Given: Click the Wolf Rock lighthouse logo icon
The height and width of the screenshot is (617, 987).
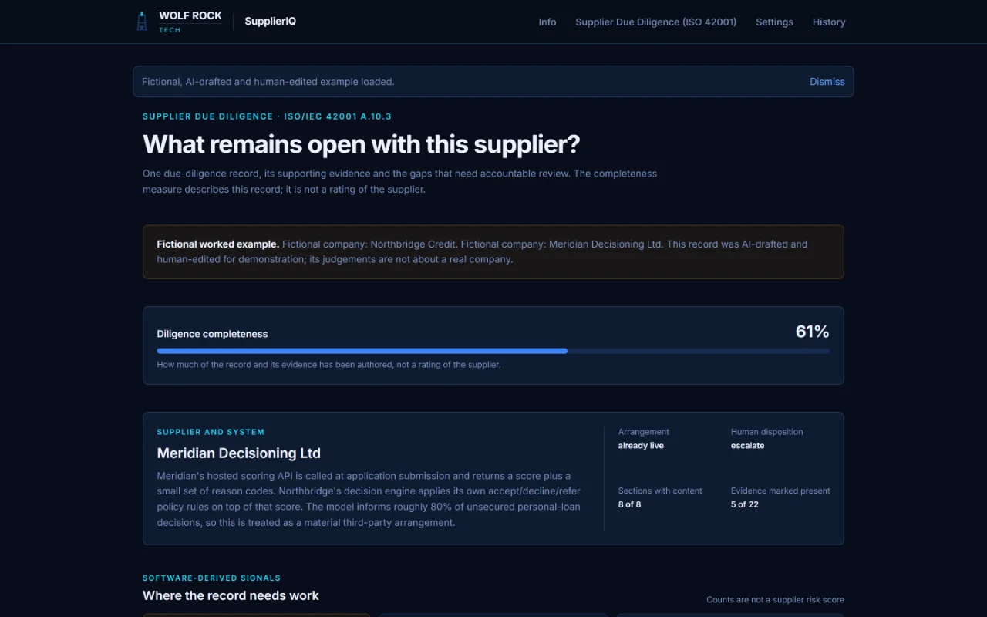Looking at the screenshot, I should pos(142,22).
